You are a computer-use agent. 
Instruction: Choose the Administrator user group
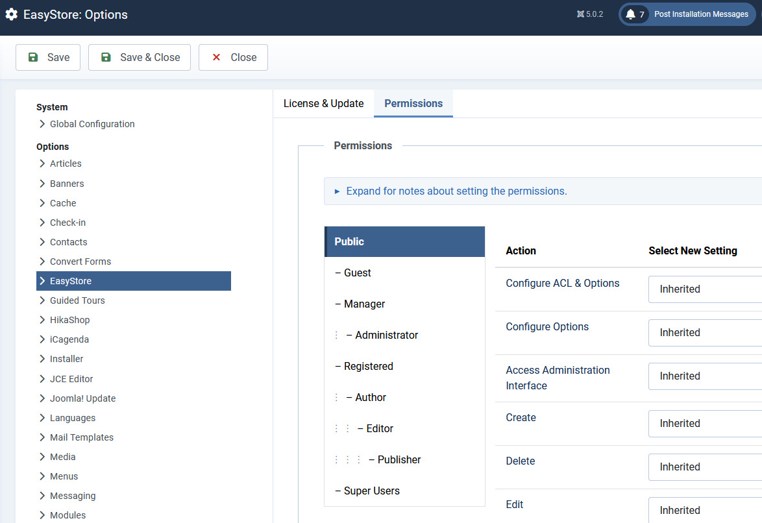point(386,335)
